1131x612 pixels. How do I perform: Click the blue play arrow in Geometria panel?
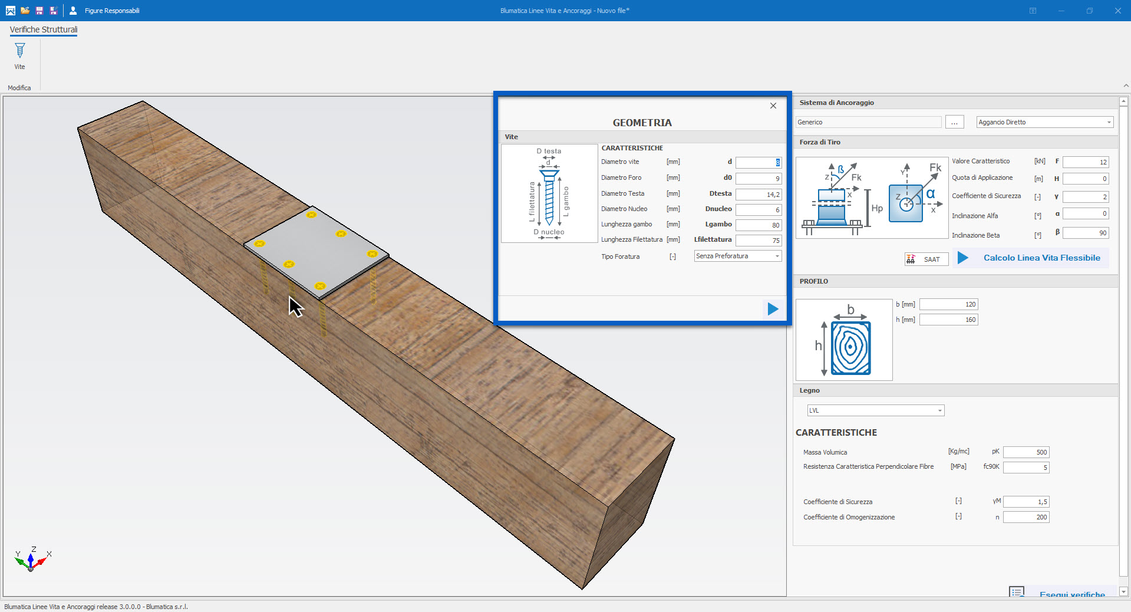773,309
